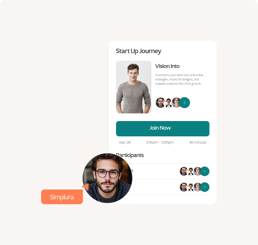Click the Join Now button

[162, 129]
